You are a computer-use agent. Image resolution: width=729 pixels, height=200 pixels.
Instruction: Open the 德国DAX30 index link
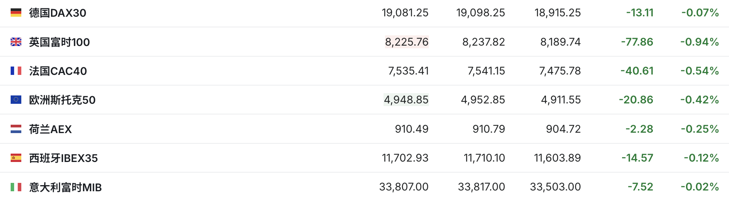58,13
